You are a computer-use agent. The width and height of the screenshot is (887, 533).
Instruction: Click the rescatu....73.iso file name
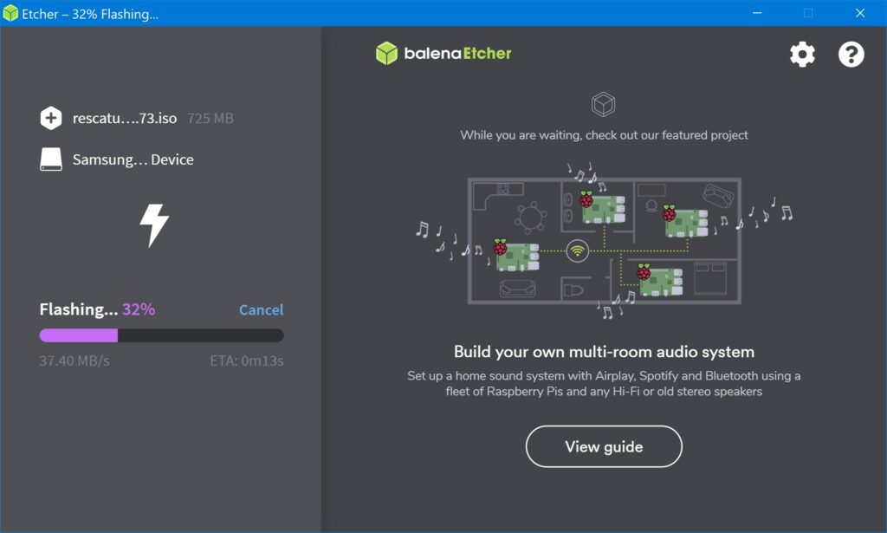[x=125, y=118]
